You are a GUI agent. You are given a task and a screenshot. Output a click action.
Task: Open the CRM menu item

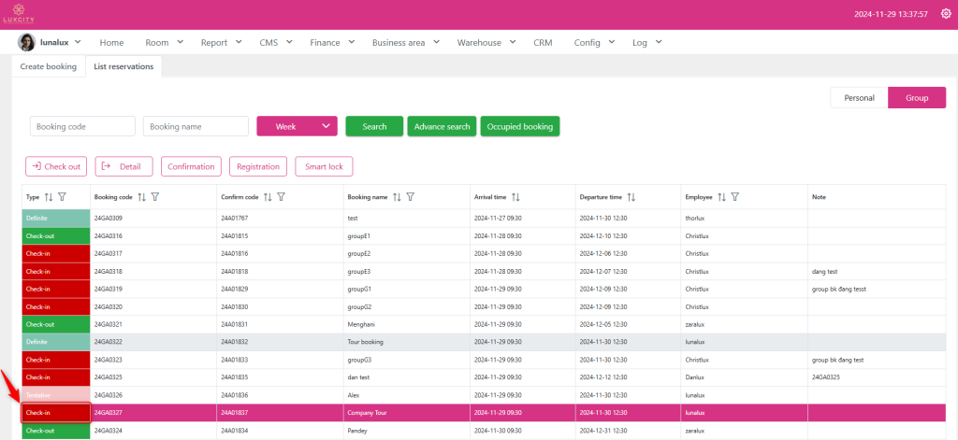[543, 42]
